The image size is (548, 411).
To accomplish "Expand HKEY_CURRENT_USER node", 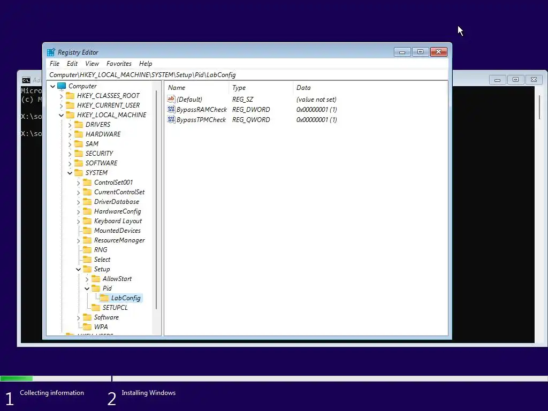I will tap(61, 105).
